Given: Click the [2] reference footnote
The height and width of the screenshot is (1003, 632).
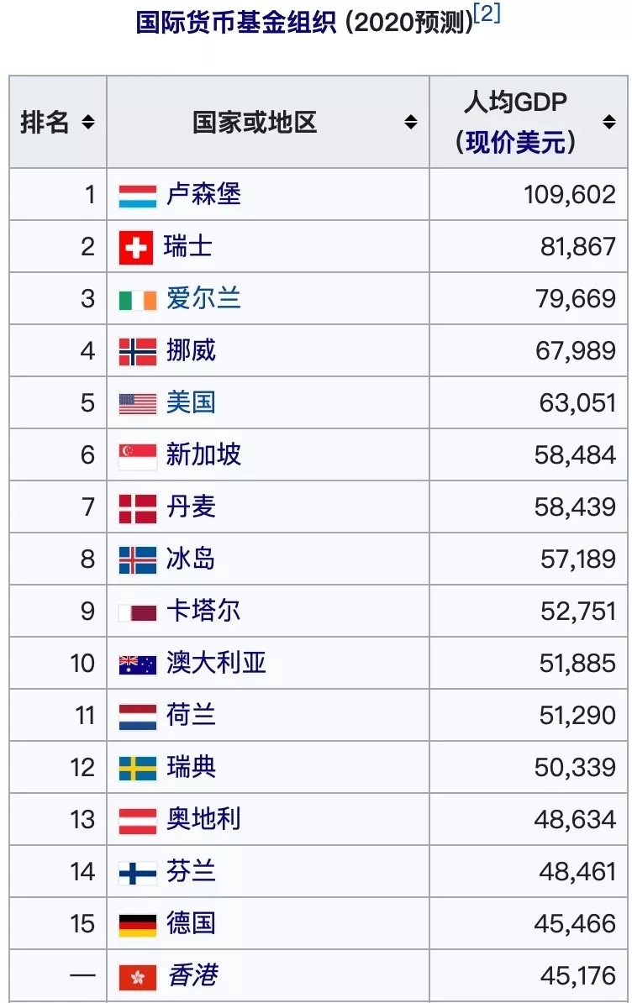Looking at the screenshot, I should tap(485, 11).
